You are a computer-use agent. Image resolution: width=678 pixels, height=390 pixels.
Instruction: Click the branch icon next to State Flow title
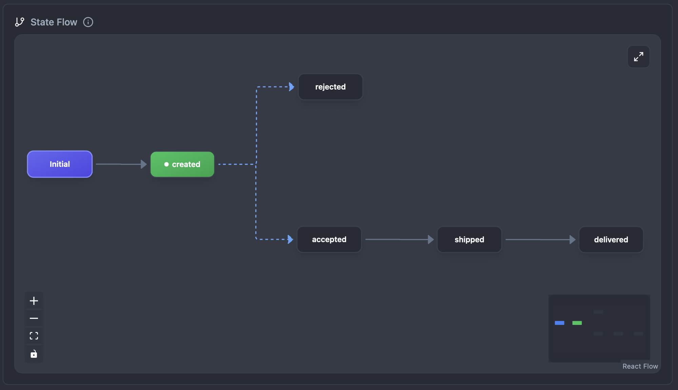[19, 22]
